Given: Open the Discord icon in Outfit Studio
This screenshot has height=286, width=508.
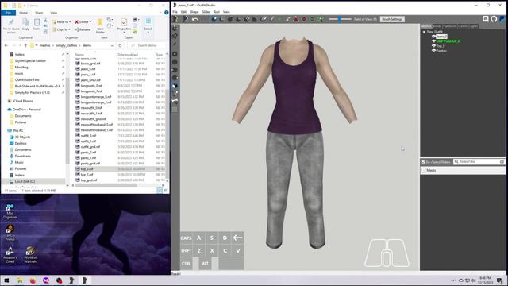Looking at the screenshot, I should click(x=485, y=19).
